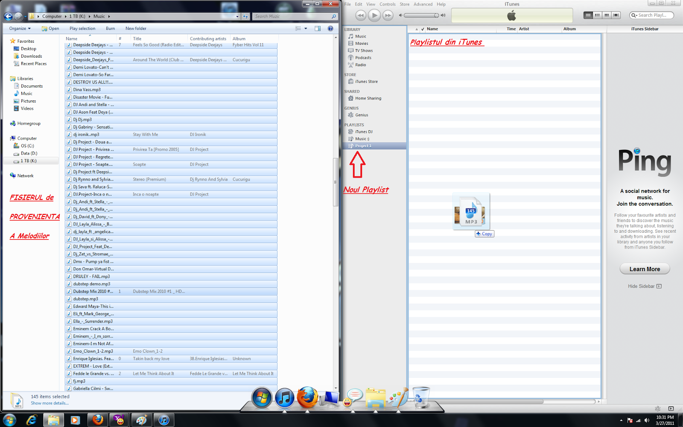Screen dimensions: 683x427
Task: Toggle the Explorer preview pane
Action: 318,29
